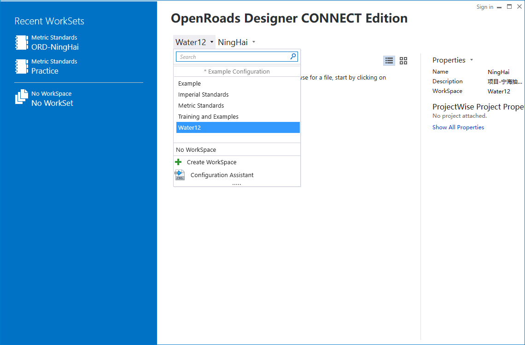Screen dimensions: 525x345
Task: Choose Imperial Standards workspace
Action: 238,95
